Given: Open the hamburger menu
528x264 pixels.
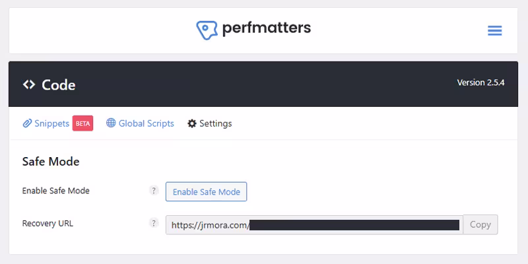Looking at the screenshot, I should point(494,31).
